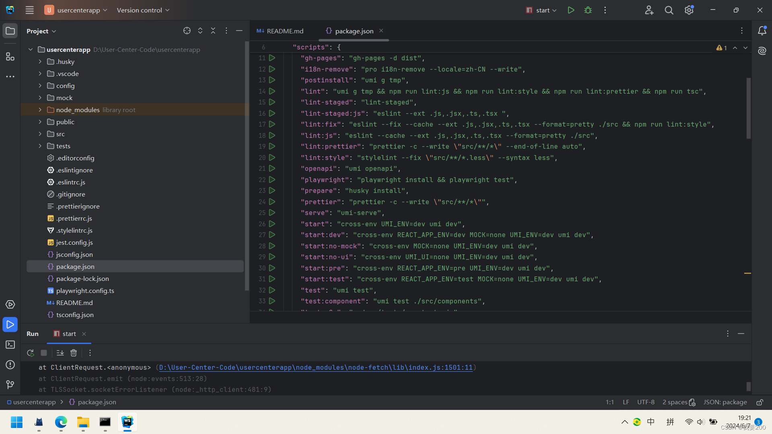Open tsconfig.json in the project tree

click(75, 315)
